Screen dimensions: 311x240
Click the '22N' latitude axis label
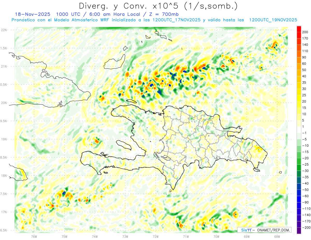click(4, 30)
